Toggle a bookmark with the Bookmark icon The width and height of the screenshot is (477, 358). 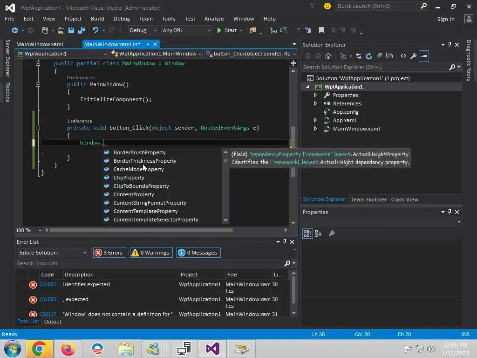[321, 30]
